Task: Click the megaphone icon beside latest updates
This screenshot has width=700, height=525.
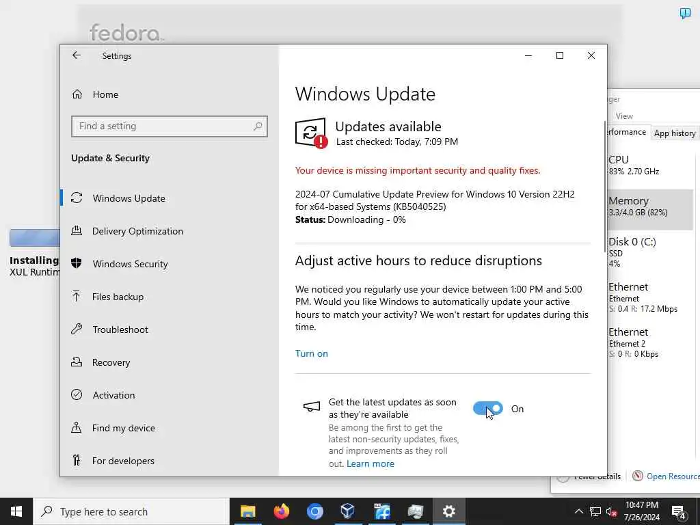Action: click(x=312, y=407)
